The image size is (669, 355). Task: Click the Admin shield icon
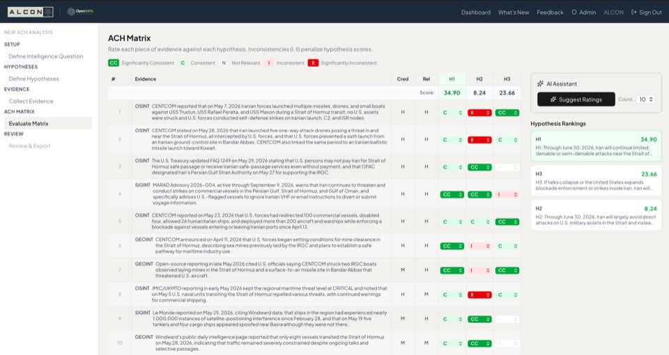click(574, 13)
